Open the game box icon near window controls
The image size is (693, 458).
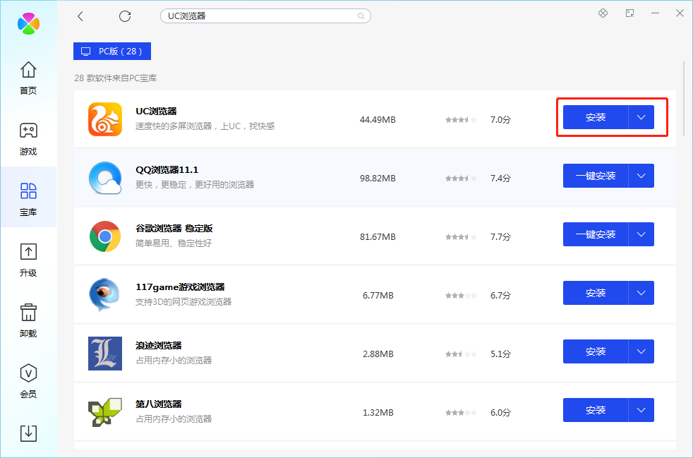603,13
